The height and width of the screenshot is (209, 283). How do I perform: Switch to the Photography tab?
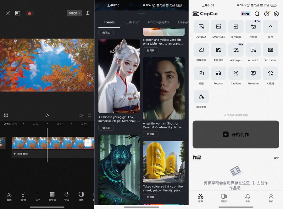click(x=158, y=22)
